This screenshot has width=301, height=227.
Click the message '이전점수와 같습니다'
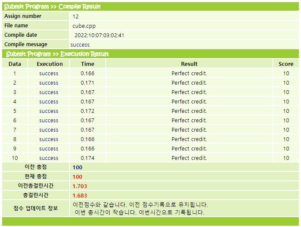pyautogui.click(x=100, y=204)
